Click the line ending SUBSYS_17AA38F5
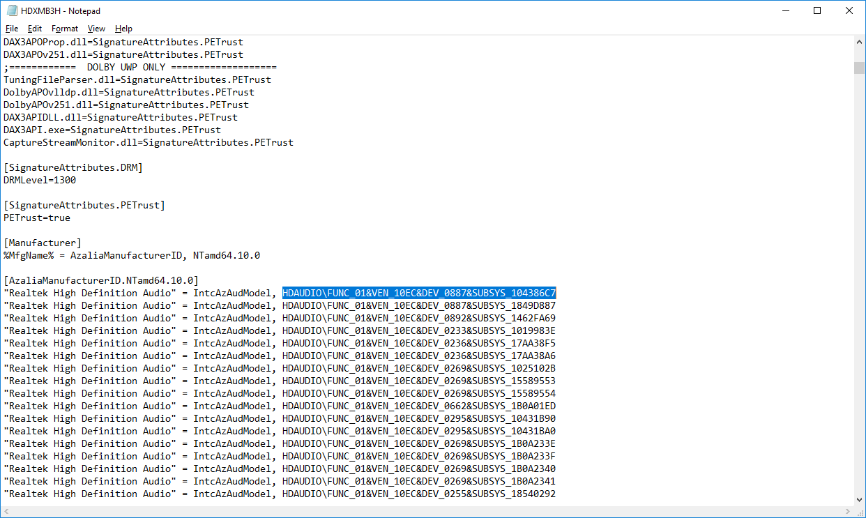The height and width of the screenshot is (518, 866). [280, 343]
